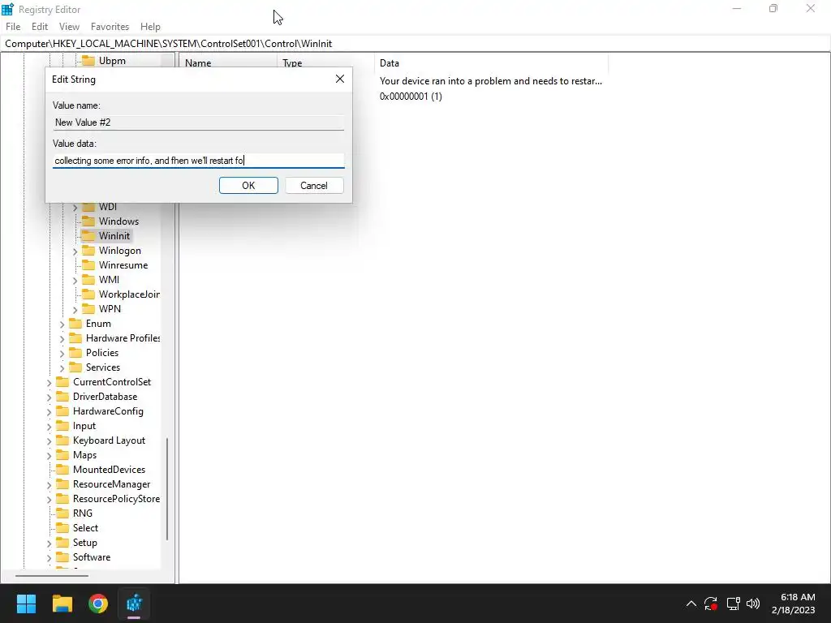
Task: Open the taskbar clock and date
Action: pos(794,604)
